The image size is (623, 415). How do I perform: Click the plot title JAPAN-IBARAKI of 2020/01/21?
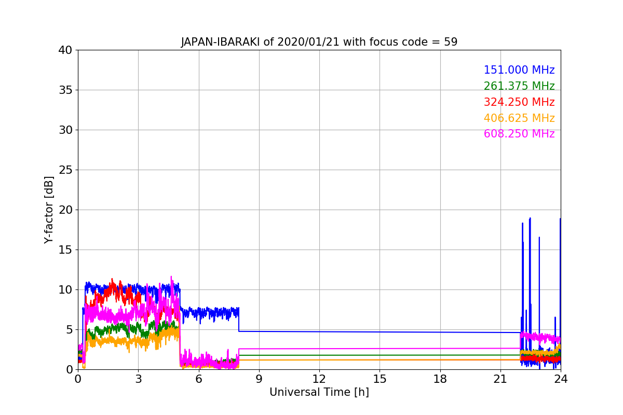tap(319, 42)
